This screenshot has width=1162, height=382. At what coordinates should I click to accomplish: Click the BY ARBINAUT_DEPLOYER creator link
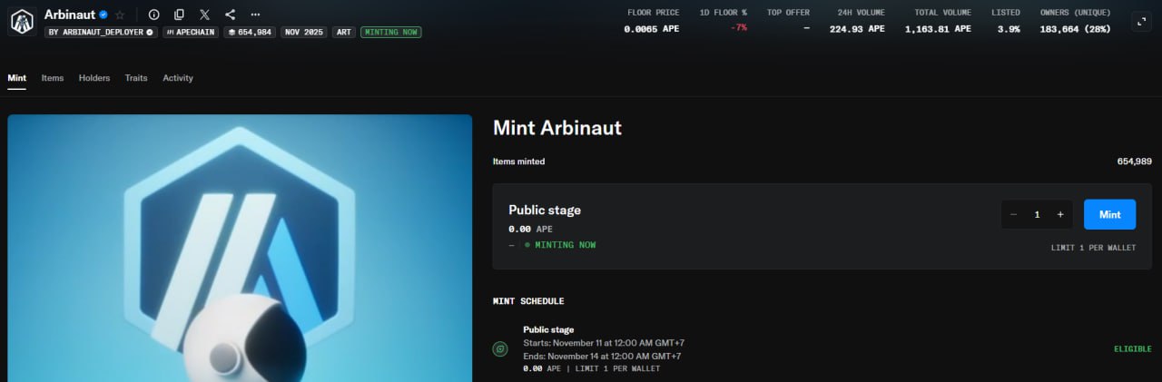click(x=100, y=32)
